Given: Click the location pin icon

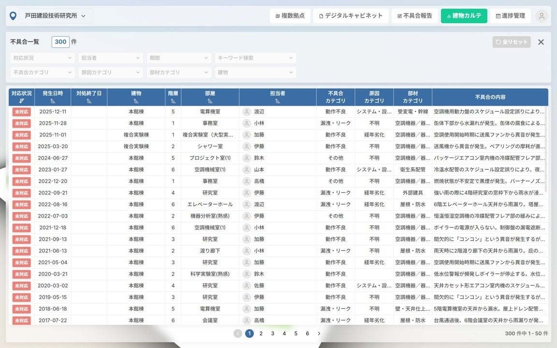Looking at the screenshot, I should pyautogui.click(x=13, y=16).
